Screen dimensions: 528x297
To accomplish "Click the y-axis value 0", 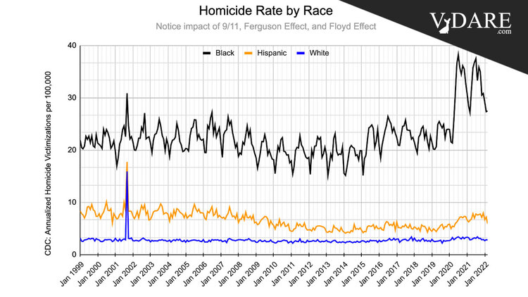I will (x=75, y=255).
